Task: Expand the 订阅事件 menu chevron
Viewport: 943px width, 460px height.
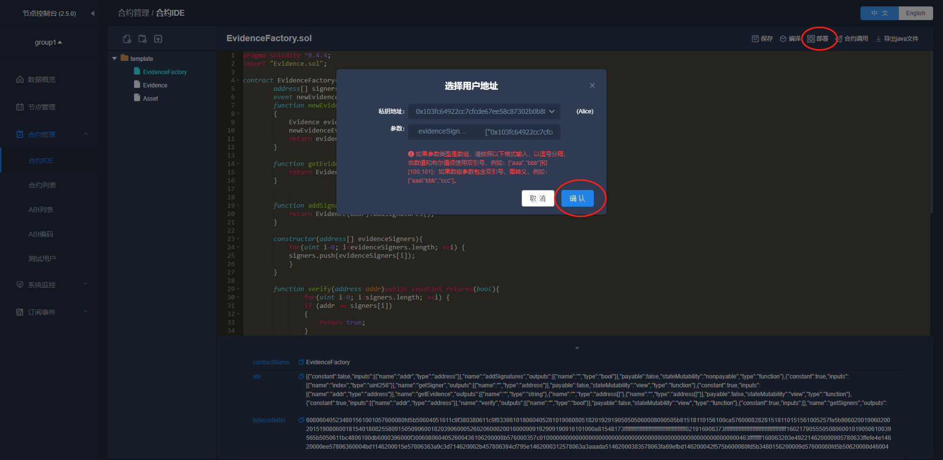Action: point(85,312)
